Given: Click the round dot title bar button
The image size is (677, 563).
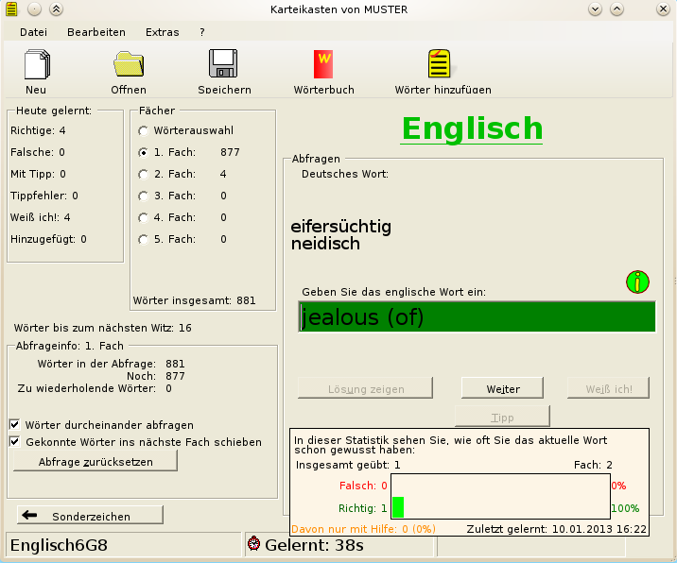Looking at the screenshot, I should pos(35,9).
